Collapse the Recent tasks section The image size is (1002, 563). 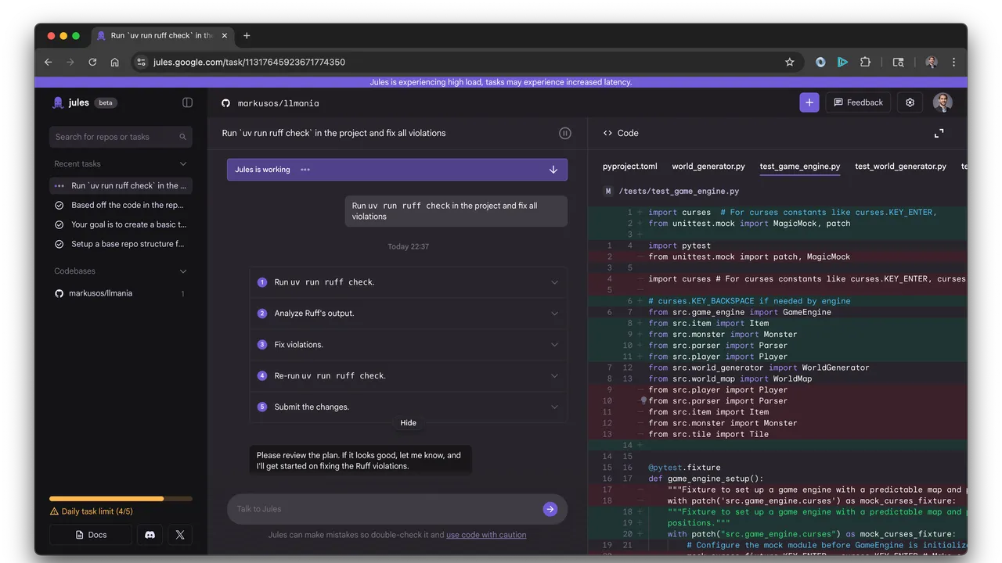tap(183, 164)
